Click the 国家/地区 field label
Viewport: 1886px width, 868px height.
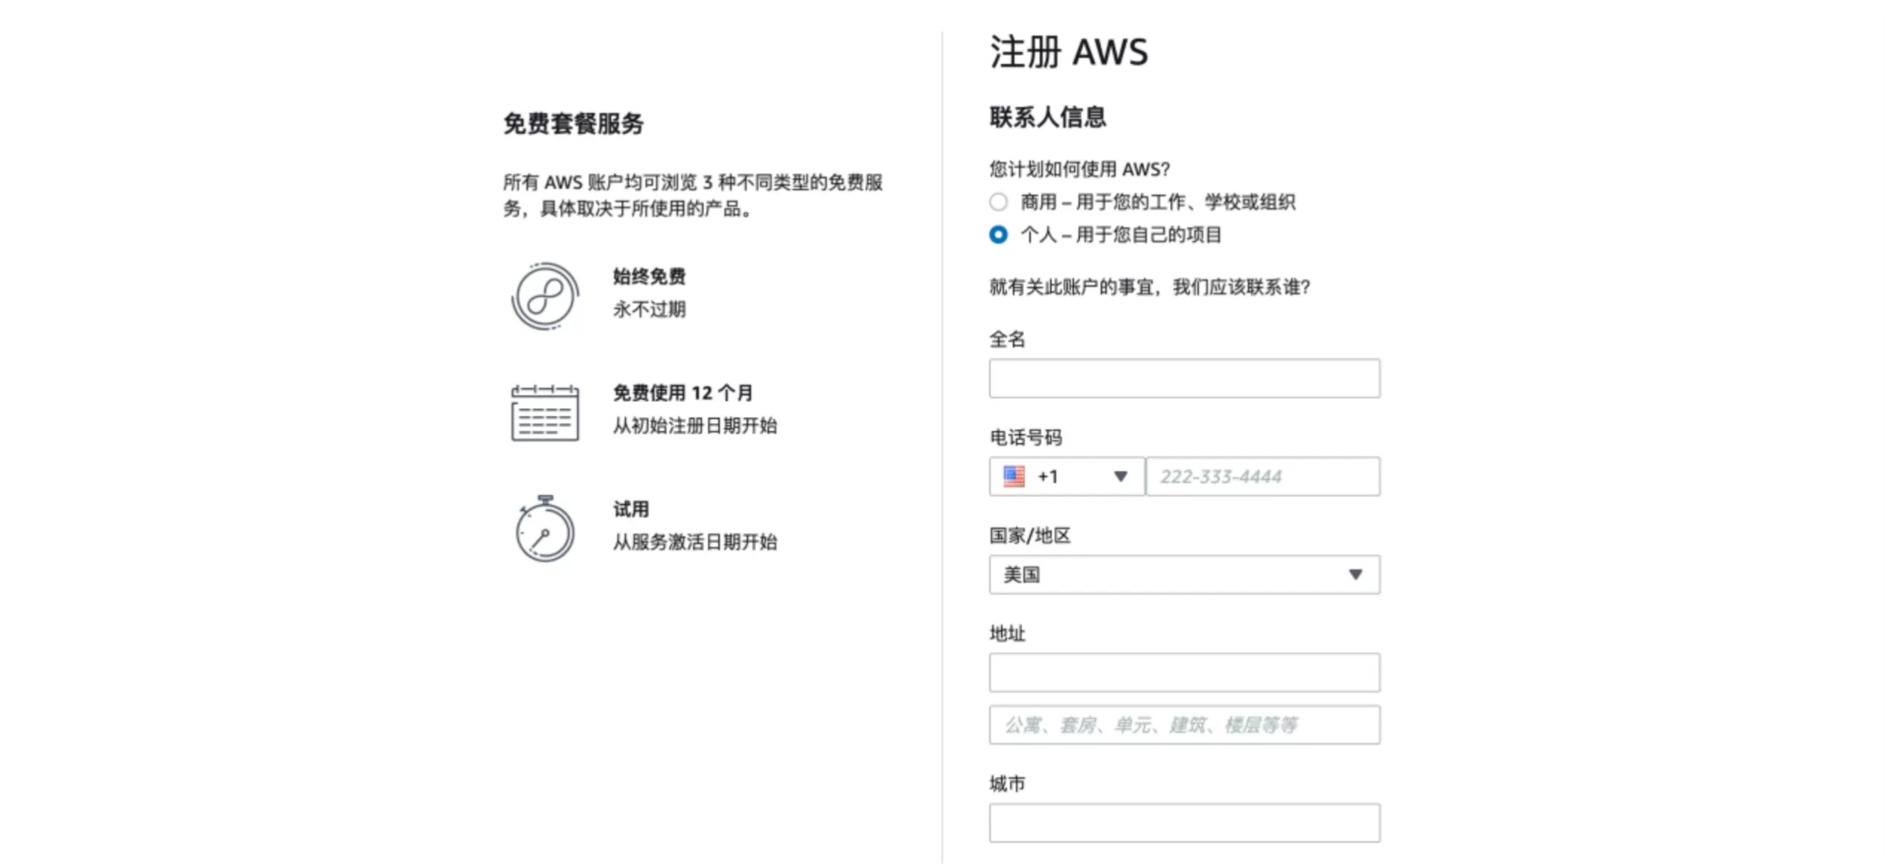tap(1029, 536)
